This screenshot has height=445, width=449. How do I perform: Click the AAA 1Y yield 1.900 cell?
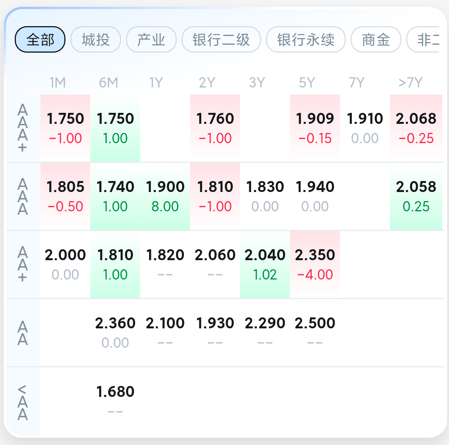pyautogui.click(x=165, y=196)
